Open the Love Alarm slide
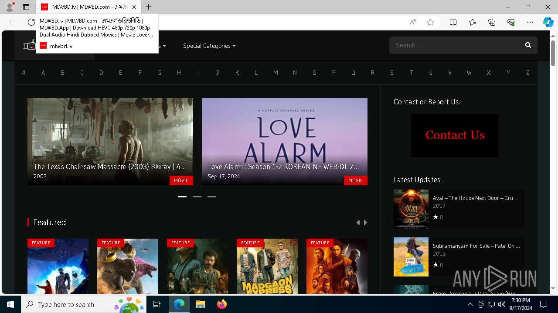 [x=285, y=141]
